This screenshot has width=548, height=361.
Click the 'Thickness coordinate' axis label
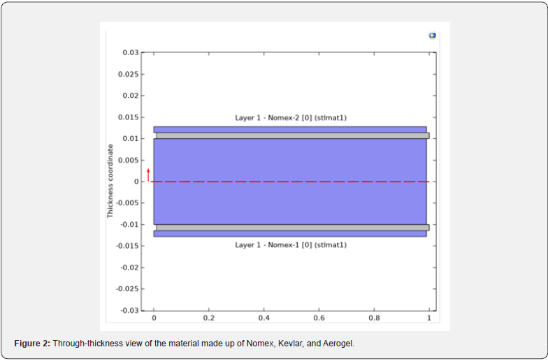[x=110, y=182]
